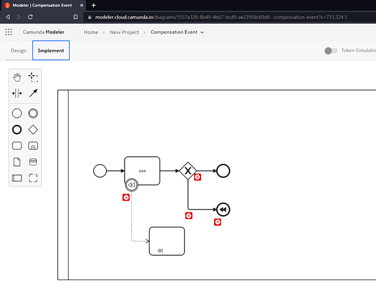Select the Modeler | Compensation Event browser tab
376x283 pixels.
pos(44,5)
